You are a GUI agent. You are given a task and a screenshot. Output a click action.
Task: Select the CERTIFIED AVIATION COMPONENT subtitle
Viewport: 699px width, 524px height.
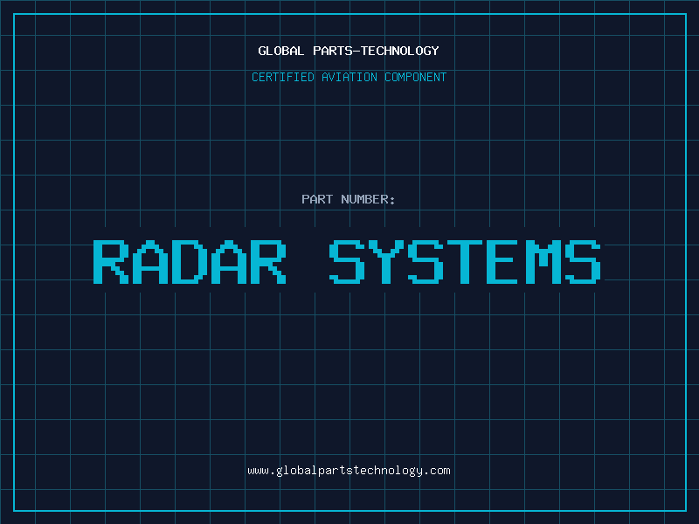(x=349, y=77)
